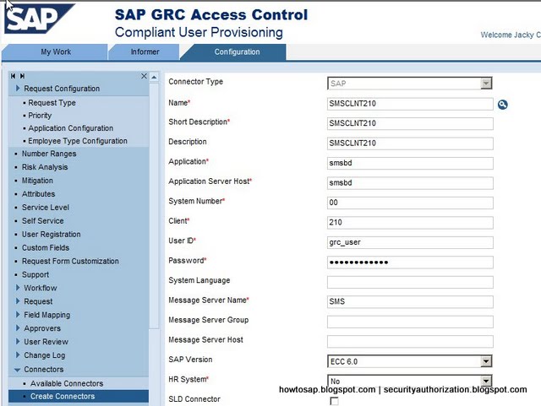Viewport: 541px width, 406px height.
Task: Open Employee Type Configuration item
Action: click(78, 141)
